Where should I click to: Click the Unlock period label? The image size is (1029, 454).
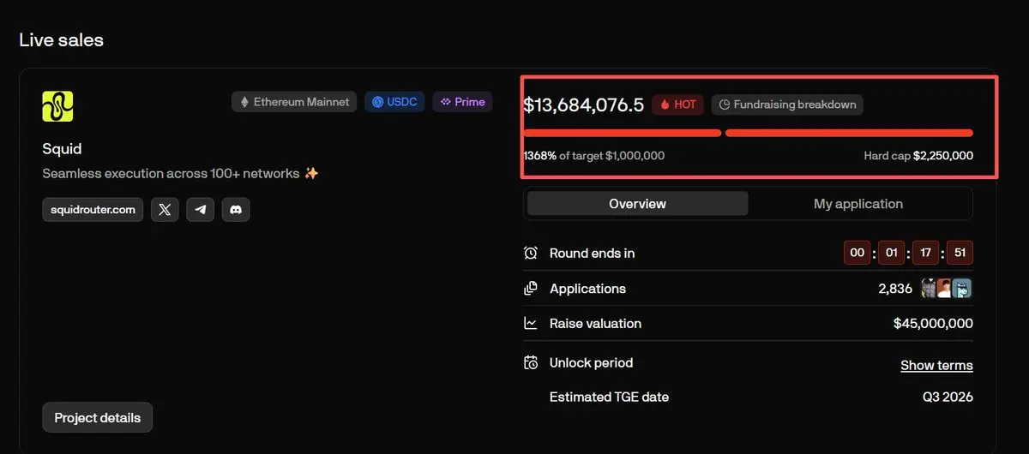pos(591,362)
